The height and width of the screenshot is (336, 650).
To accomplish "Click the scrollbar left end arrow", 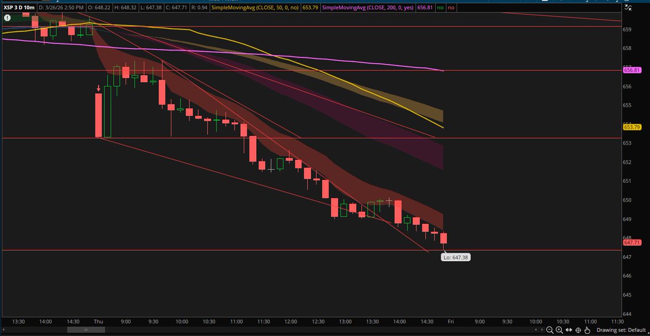I will pos(3,330).
